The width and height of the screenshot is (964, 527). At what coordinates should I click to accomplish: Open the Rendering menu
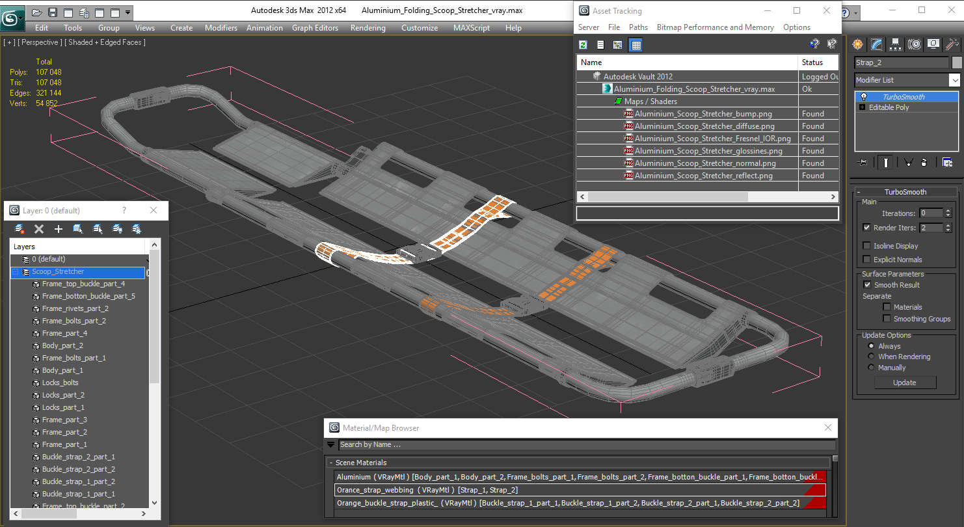coord(368,28)
